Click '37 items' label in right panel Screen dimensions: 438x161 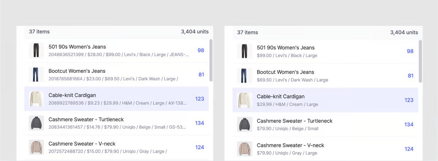(247, 32)
